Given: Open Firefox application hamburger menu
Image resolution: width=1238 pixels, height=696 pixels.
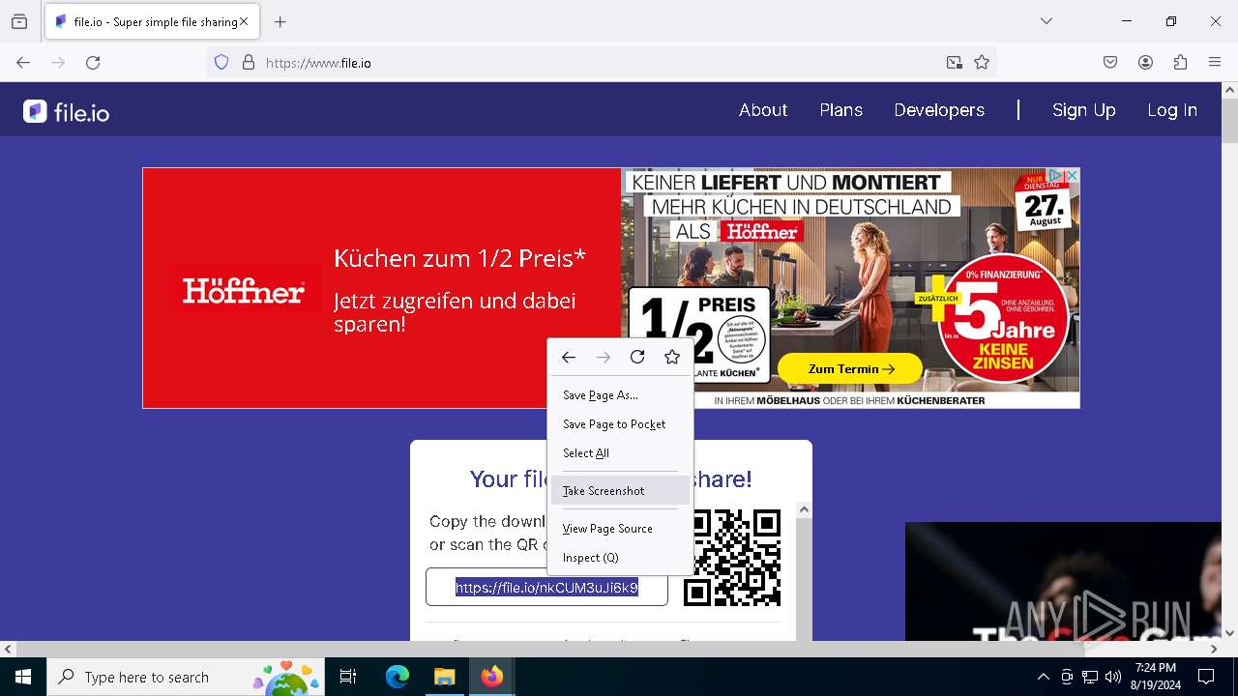Looking at the screenshot, I should pos(1215,63).
